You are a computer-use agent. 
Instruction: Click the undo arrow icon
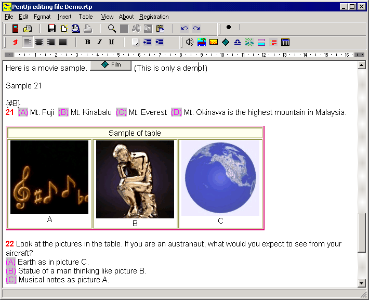(184, 29)
